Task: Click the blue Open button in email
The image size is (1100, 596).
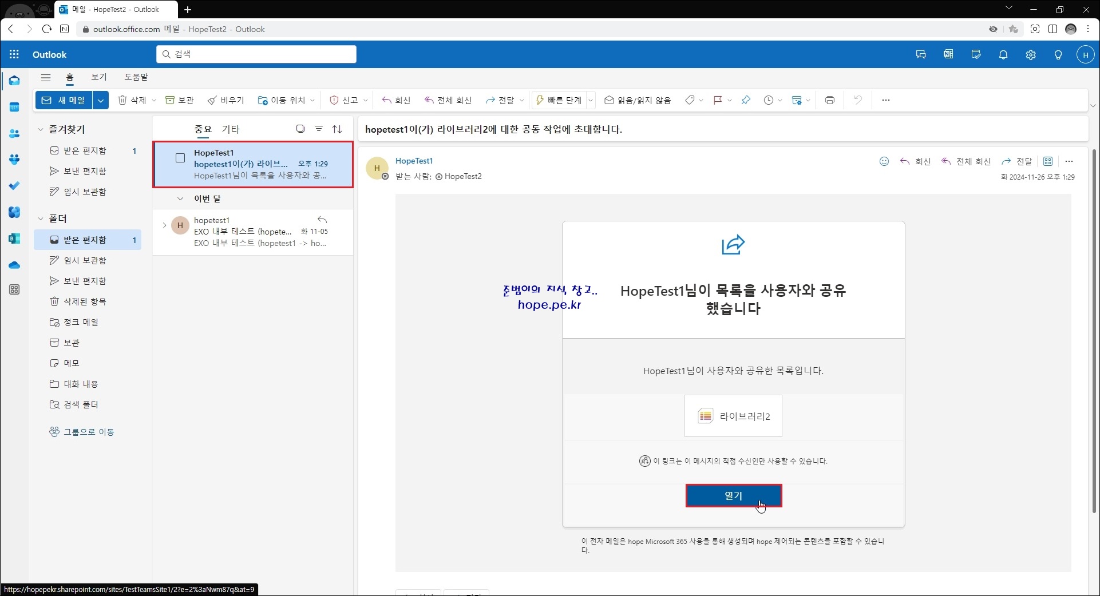Action: pos(734,496)
